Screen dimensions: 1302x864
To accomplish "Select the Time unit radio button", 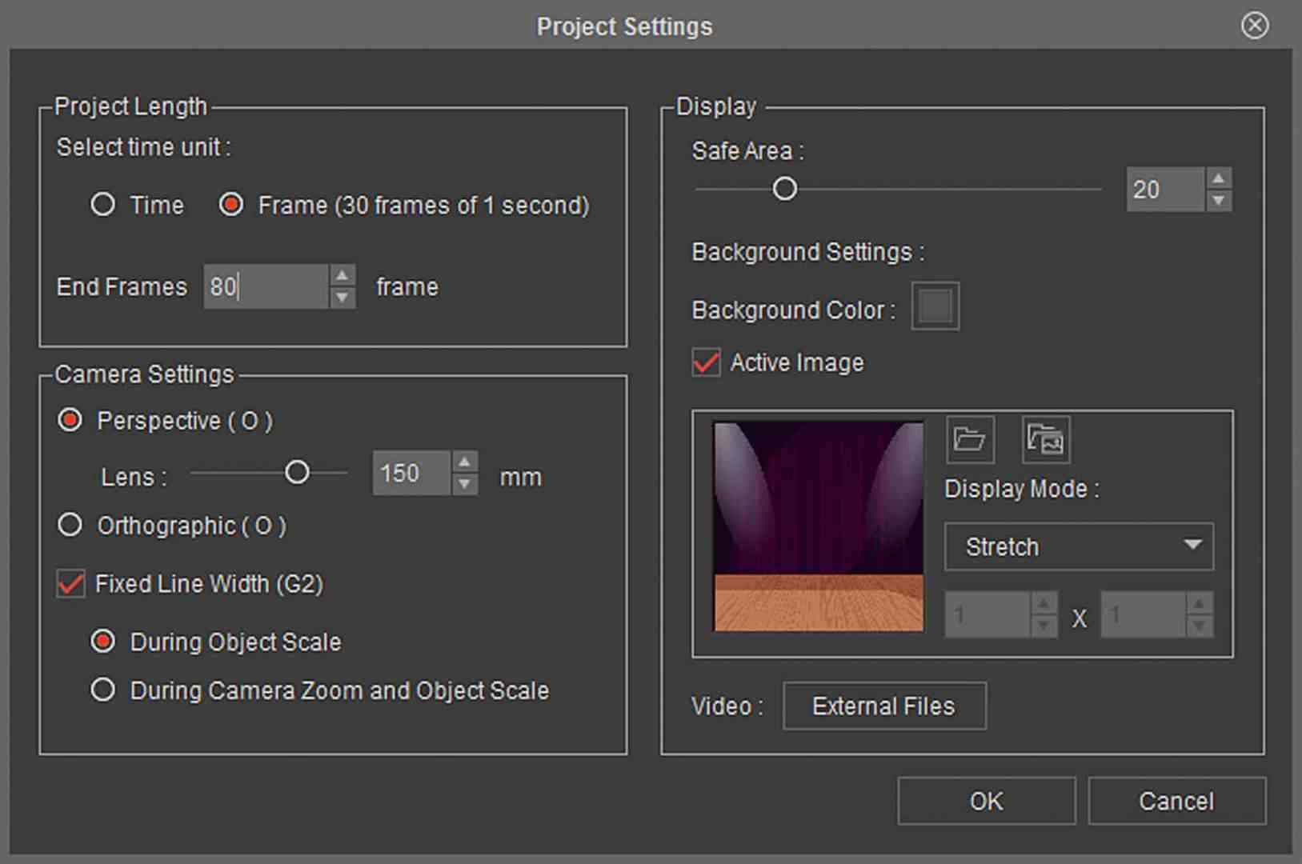I will tap(103, 205).
